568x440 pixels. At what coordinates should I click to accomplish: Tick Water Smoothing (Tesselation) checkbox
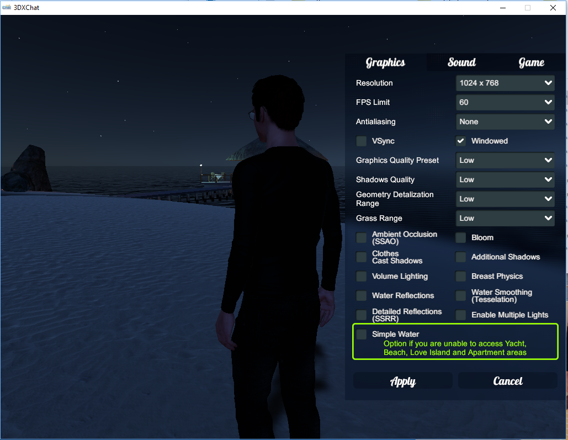tap(460, 296)
